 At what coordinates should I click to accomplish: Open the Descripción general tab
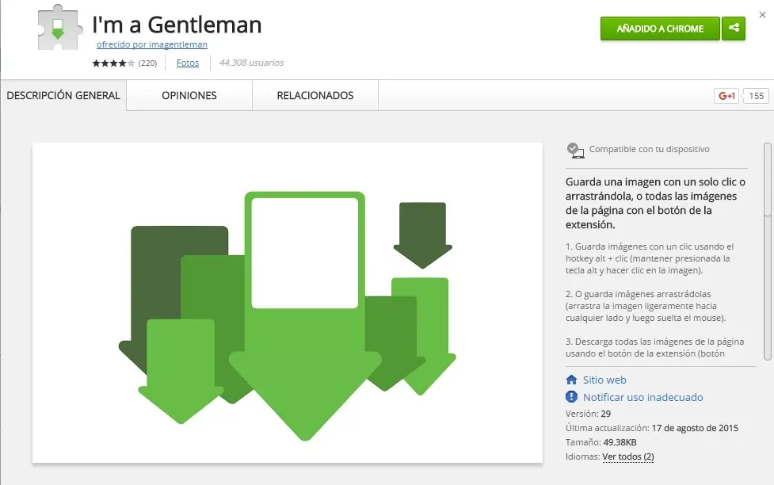[x=63, y=95]
